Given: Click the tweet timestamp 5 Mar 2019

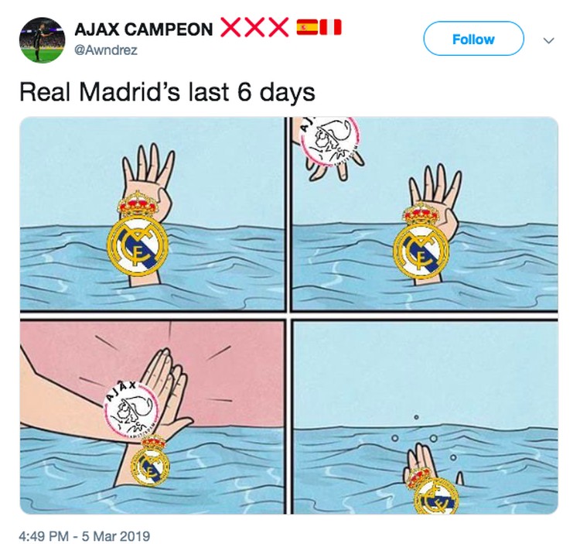Looking at the screenshot, I should point(116,535).
